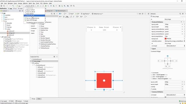Select strings.xml in the project tree
Image resolution: width=186 pixels, height=104 pixels.
point(12,33)
